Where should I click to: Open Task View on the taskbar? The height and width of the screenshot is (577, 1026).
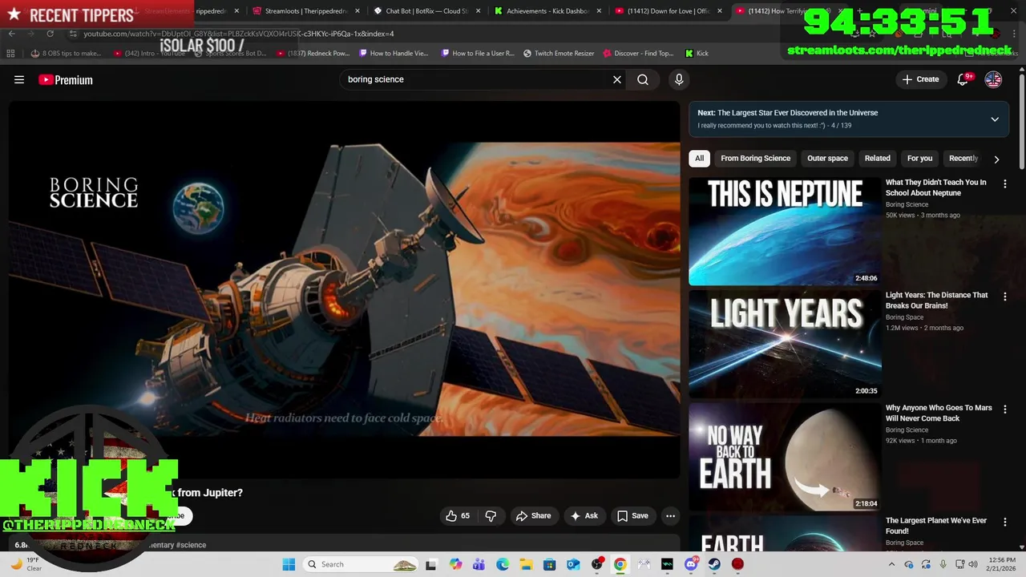click(430, 564)
